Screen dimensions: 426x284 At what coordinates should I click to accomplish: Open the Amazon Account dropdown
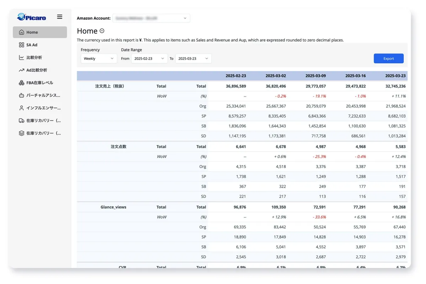pos(151,18)
